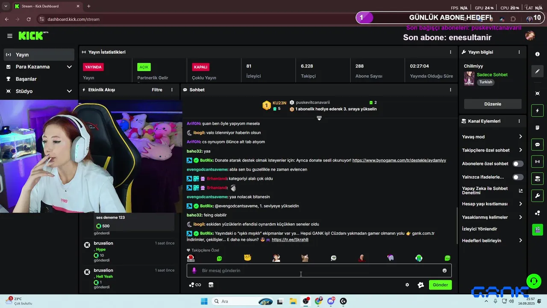Click the screen capture icon in sidebar

click(537, 93)
